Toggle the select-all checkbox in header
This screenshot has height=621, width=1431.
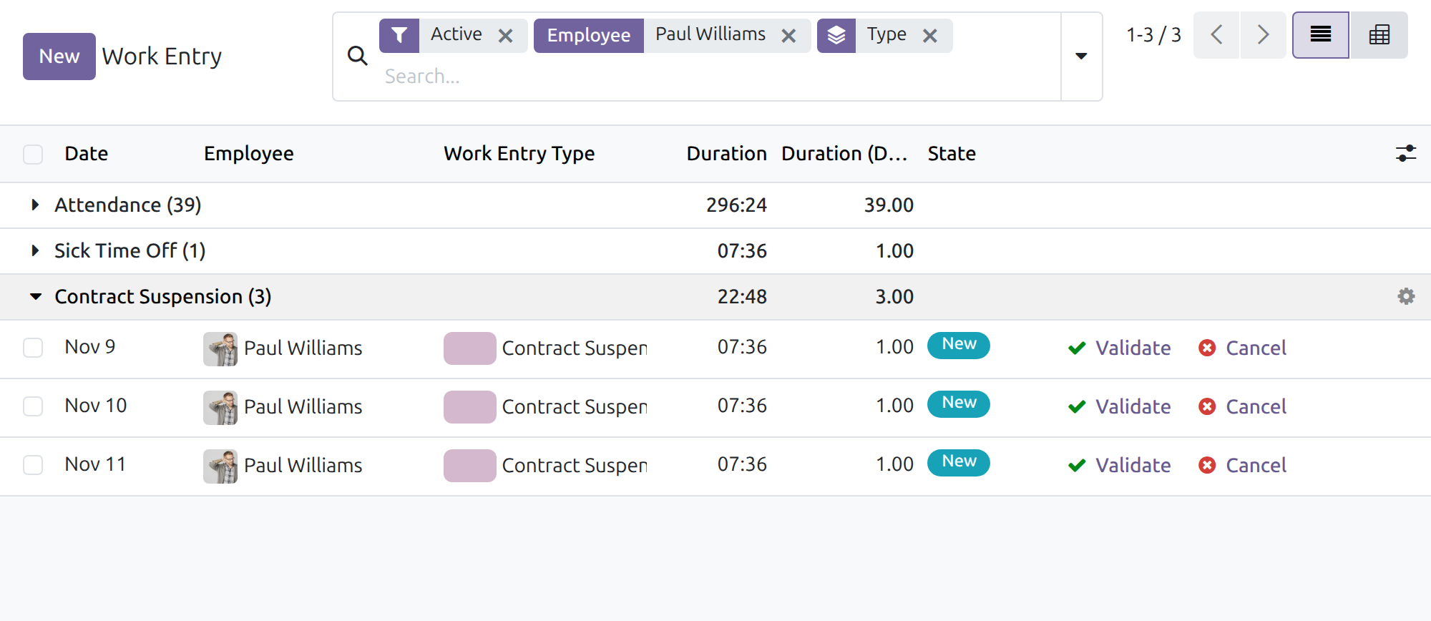33,155
